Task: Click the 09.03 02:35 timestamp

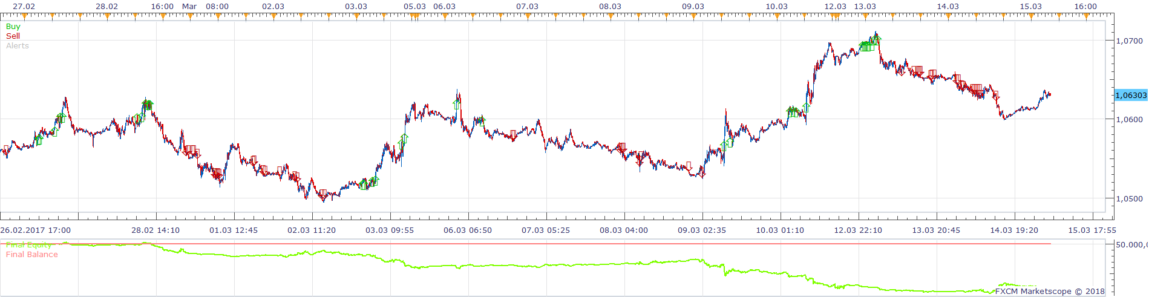Action: [702, 230]
